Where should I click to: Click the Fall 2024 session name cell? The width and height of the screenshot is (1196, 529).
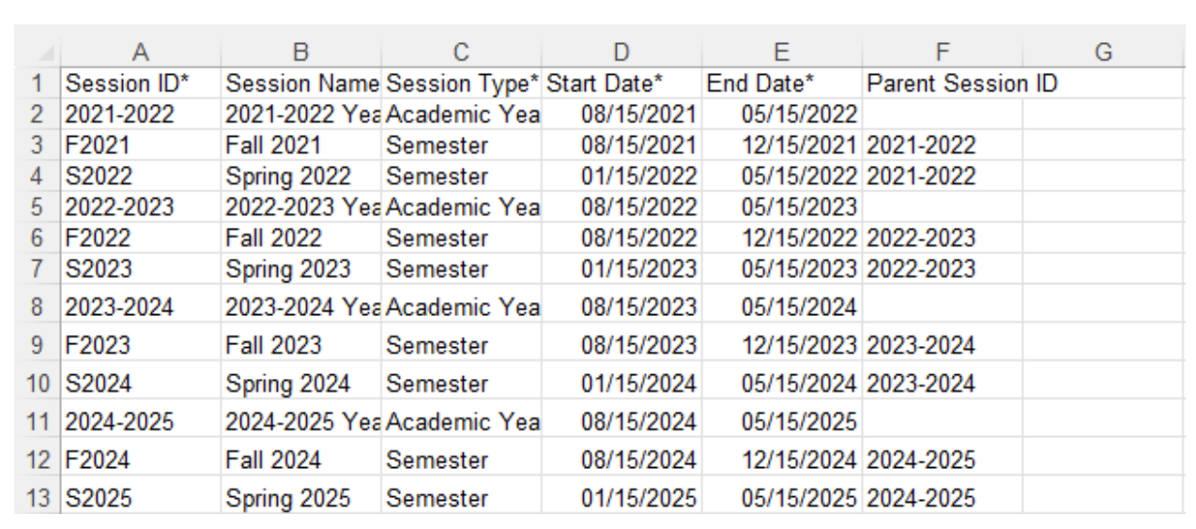[x=301, y=460]
